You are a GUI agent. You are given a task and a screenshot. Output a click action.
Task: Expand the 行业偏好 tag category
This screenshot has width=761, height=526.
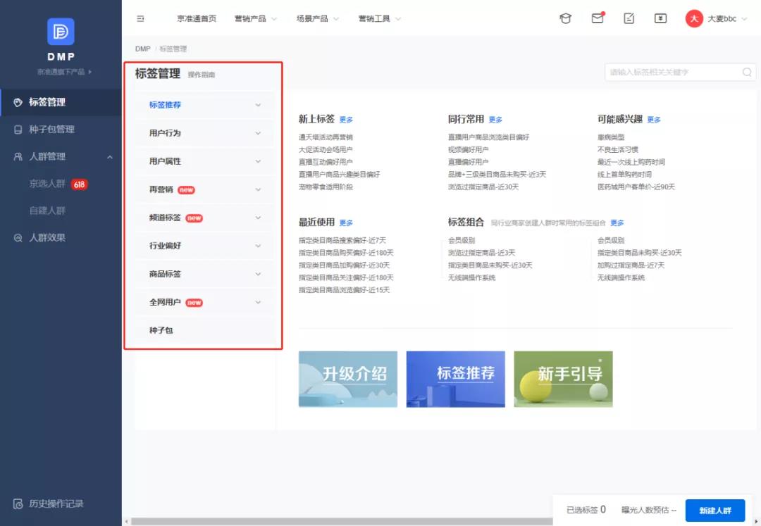(204, 246)
